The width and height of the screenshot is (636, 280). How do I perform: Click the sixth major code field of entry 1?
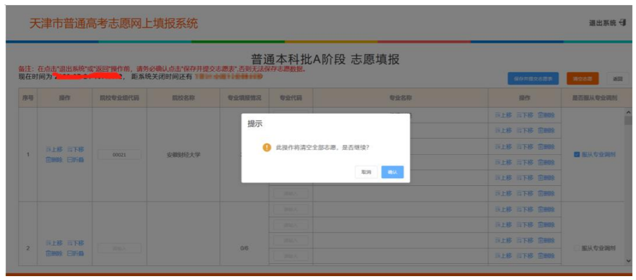coord(291,194)
